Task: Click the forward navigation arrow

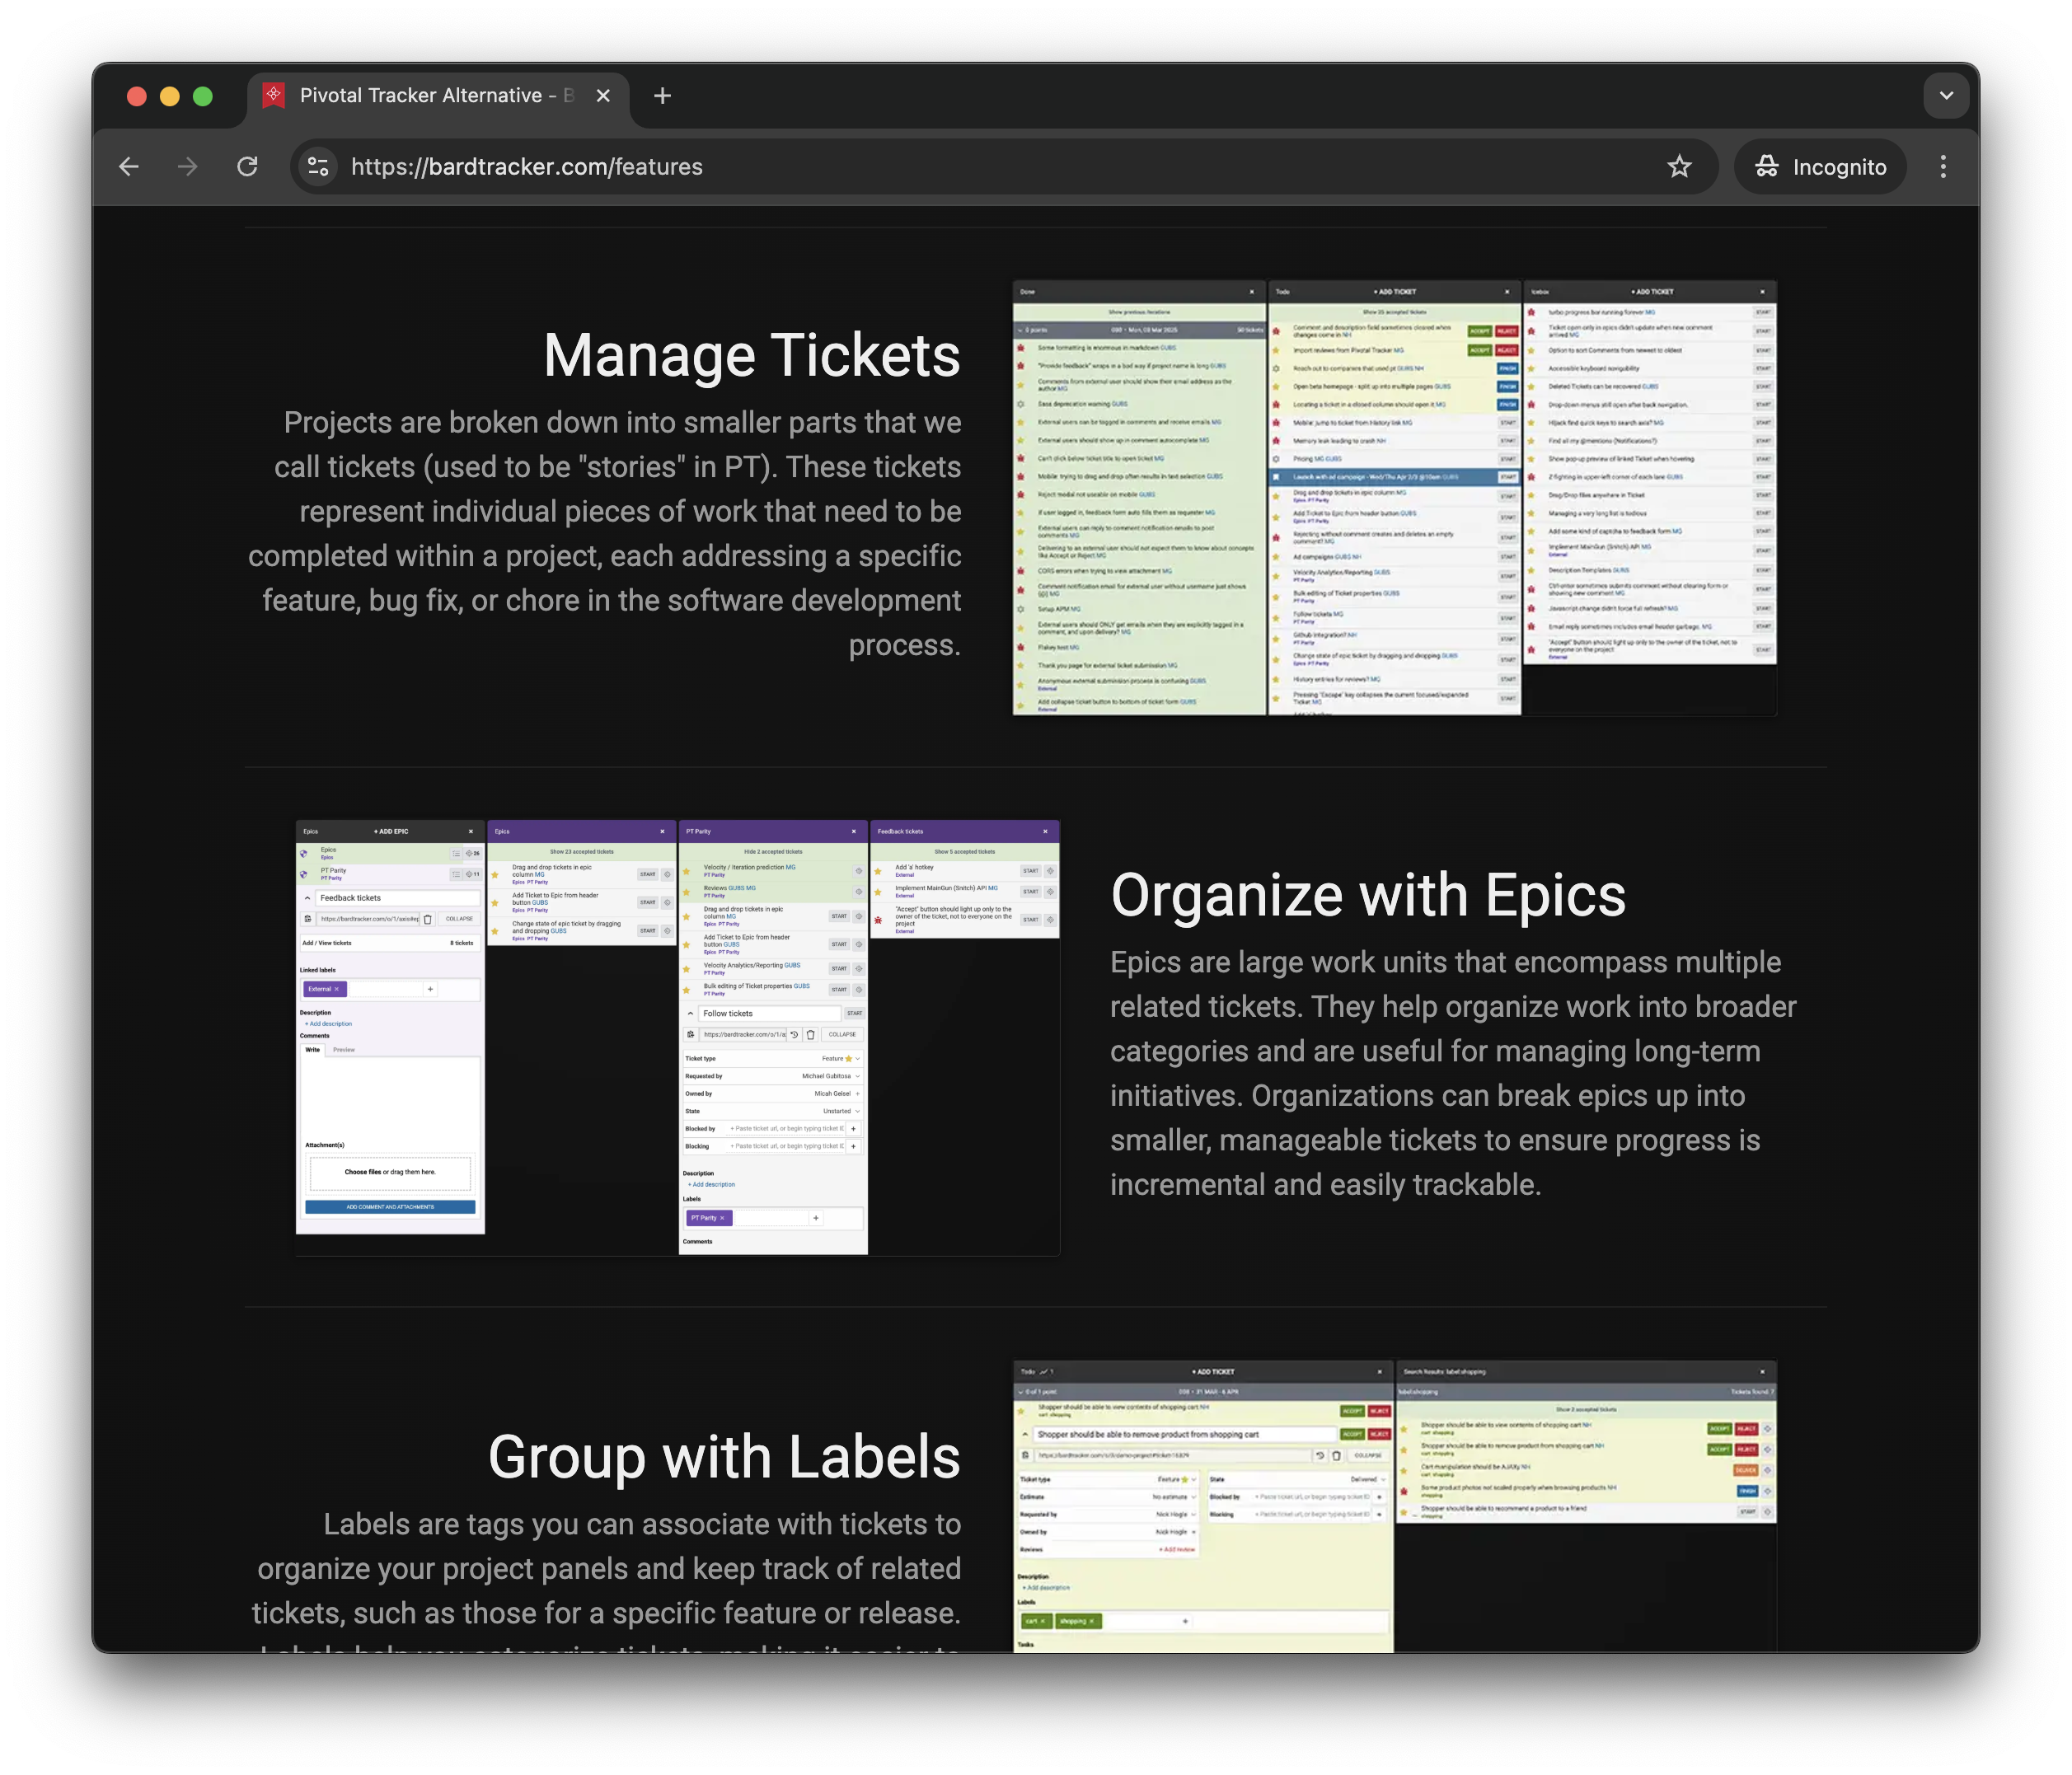Action: [188, 167]
